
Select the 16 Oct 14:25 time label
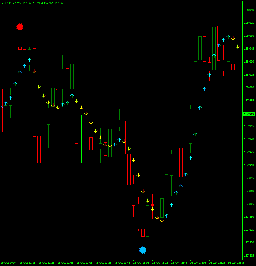pos(217,263)
